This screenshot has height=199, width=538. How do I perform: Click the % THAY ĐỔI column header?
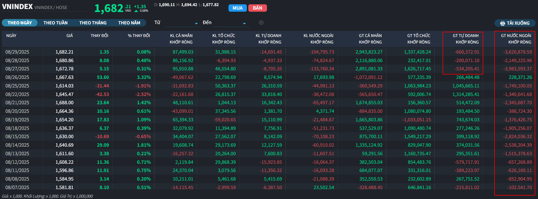click(139, 36)
